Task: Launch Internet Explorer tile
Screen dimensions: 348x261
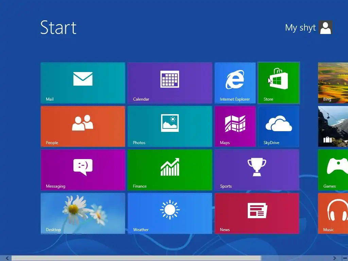Action: [235, 83]
